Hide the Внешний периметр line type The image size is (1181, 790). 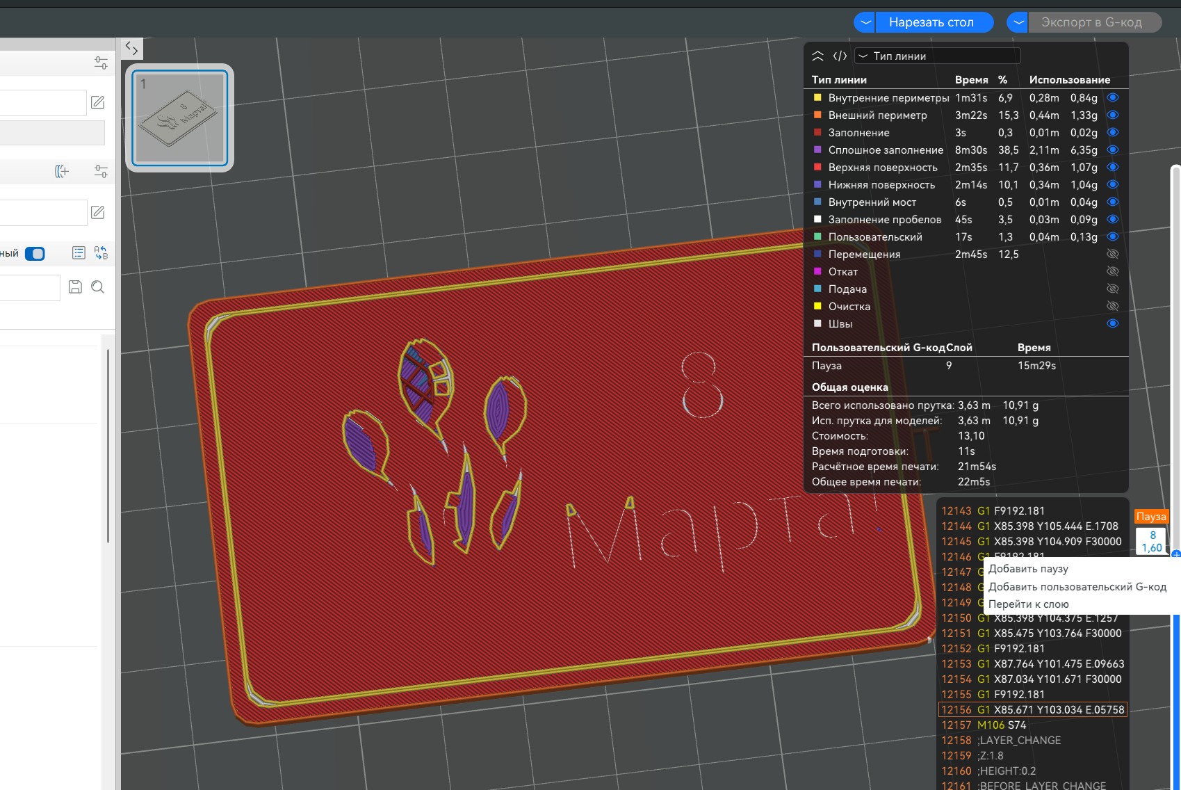point(1112,115)
